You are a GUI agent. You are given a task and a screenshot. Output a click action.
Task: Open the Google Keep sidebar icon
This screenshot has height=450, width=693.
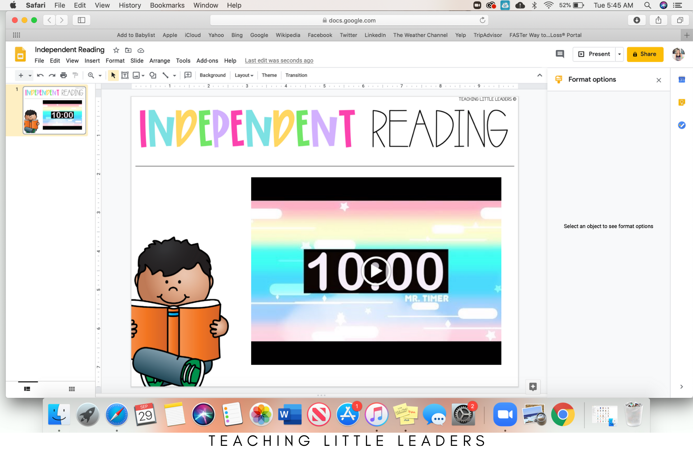[x=681, y=102]
